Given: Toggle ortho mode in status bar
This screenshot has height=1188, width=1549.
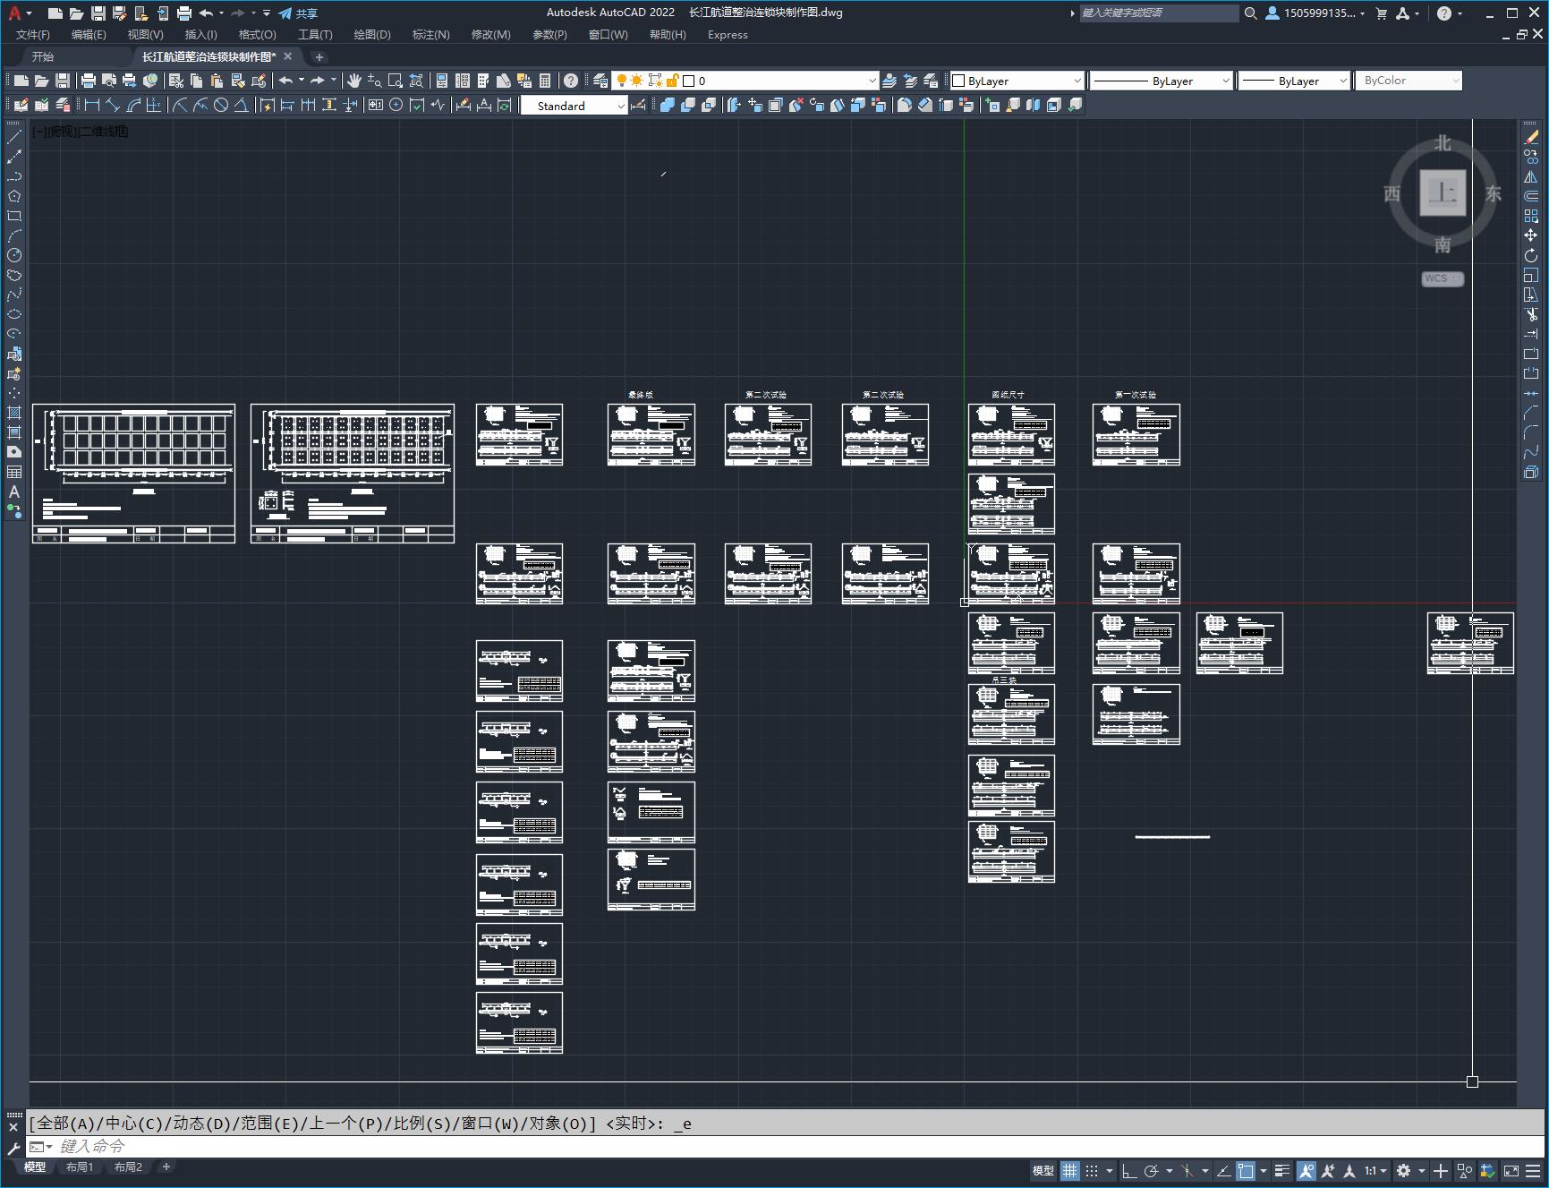Looking at the screenshot, I should 1129,1170.
